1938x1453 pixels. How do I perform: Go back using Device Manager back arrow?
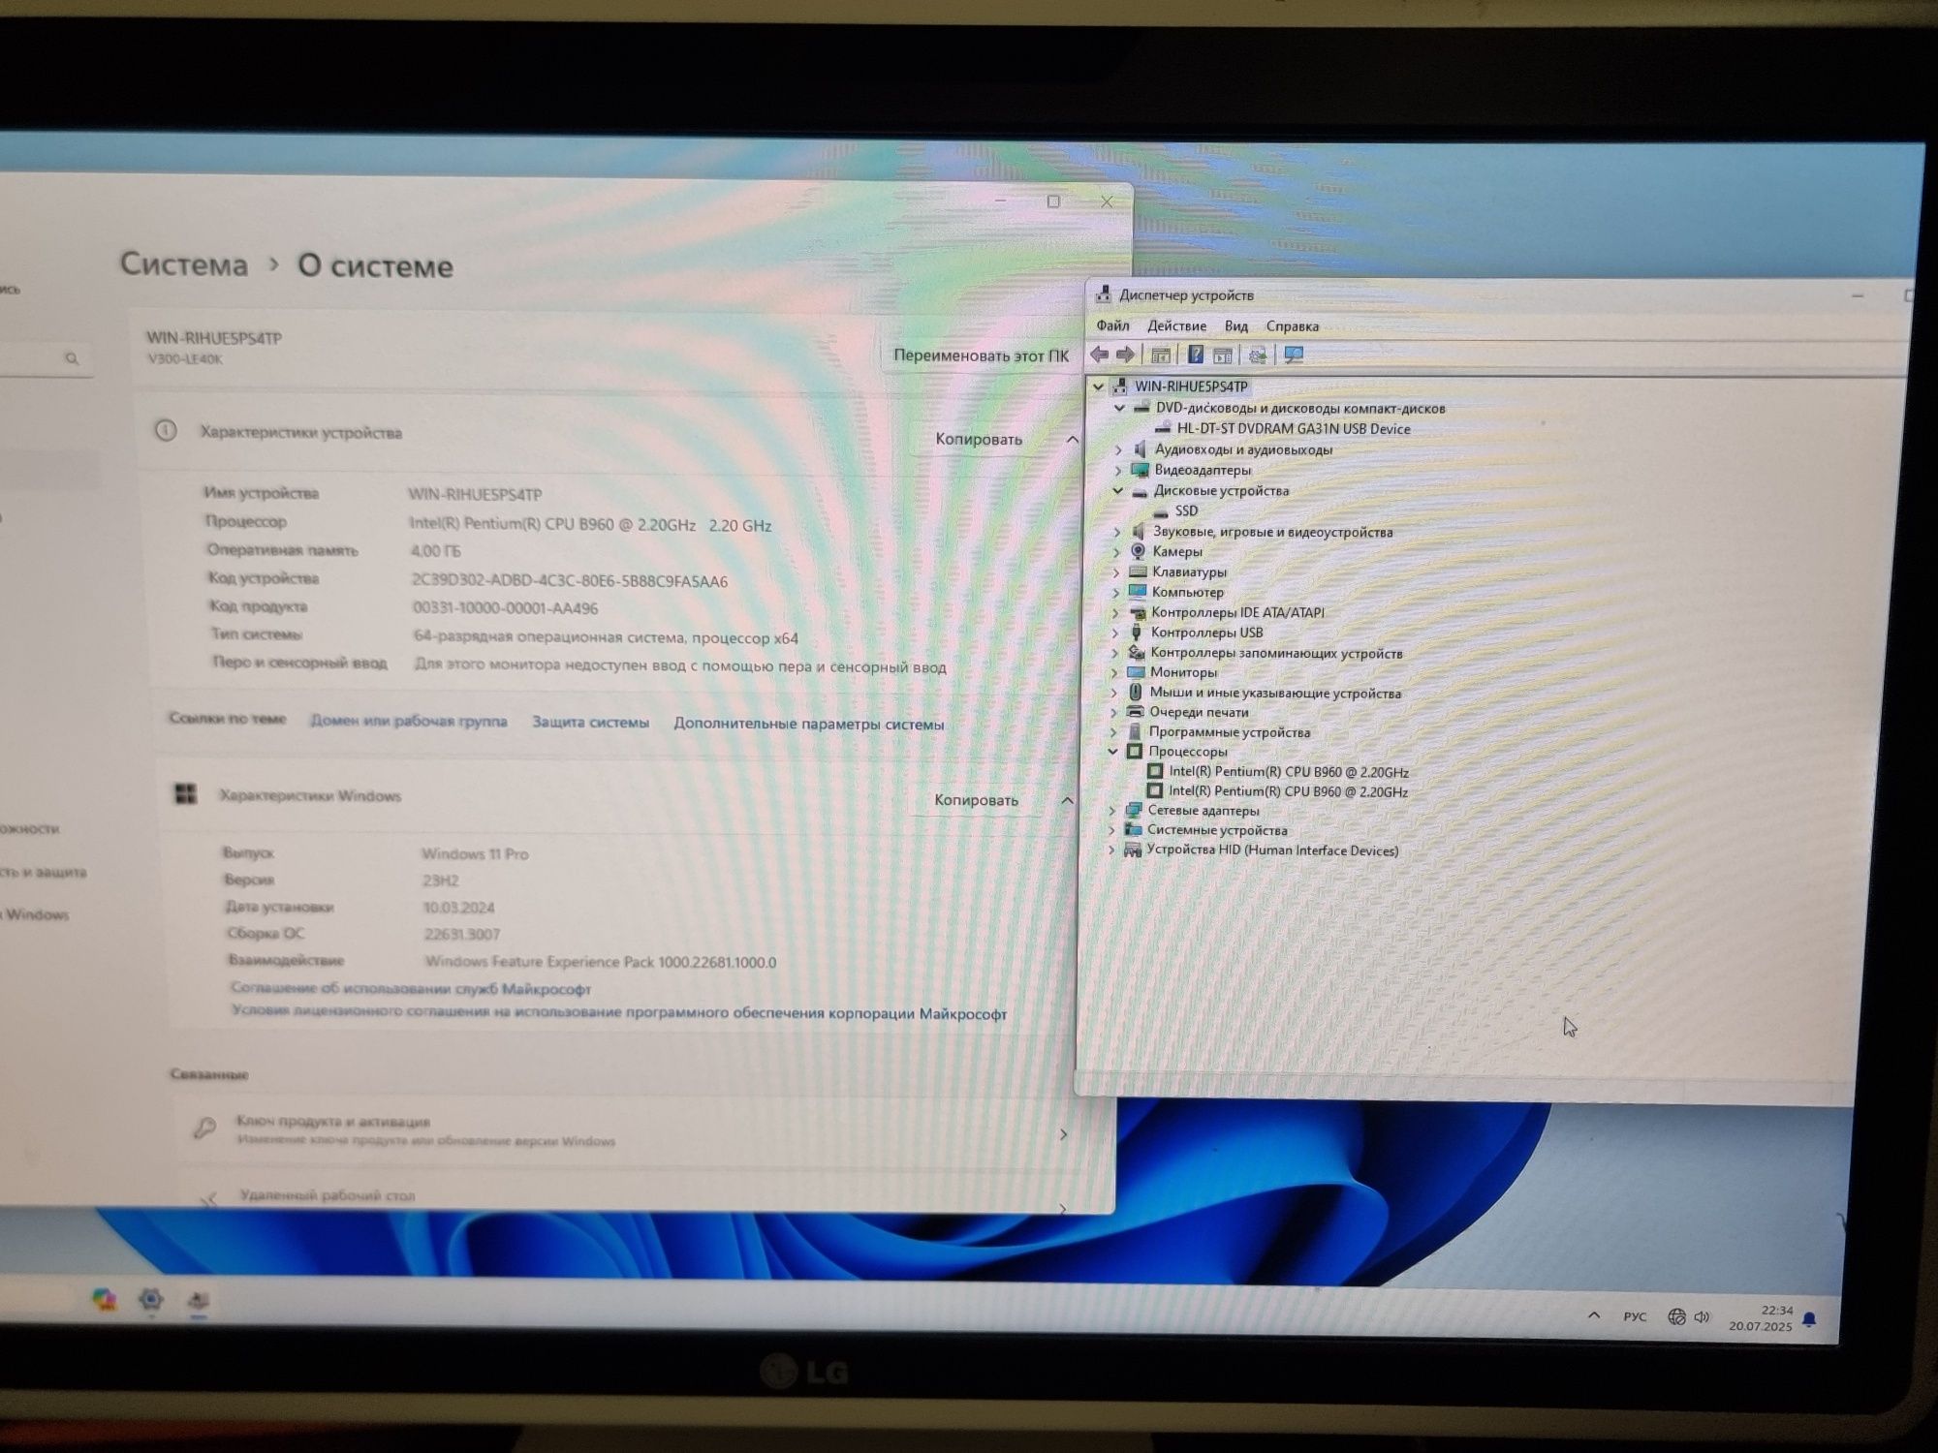(x=1099, y=355)
